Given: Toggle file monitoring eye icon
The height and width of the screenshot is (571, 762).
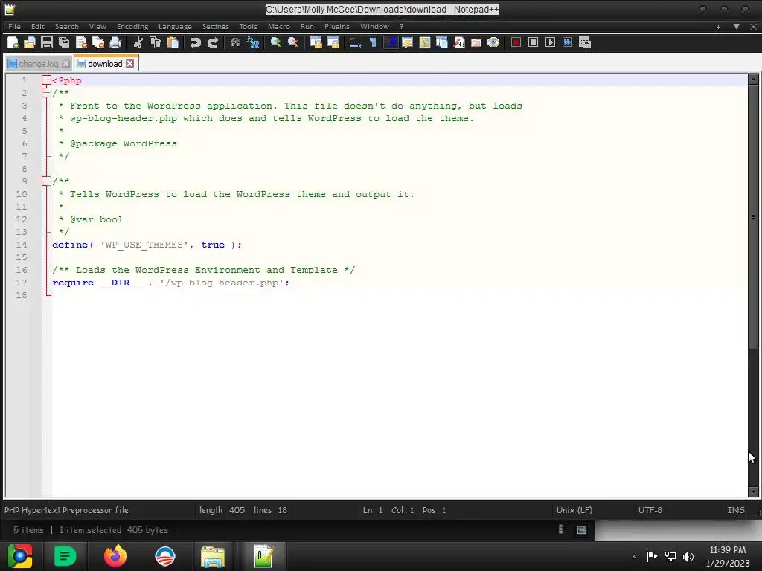Looking at the screenshot, I should (x=493, y=42).
